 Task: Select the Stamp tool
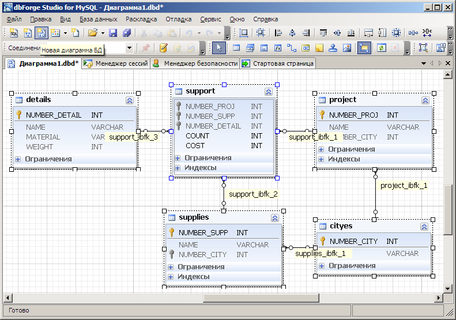[333, 48]
